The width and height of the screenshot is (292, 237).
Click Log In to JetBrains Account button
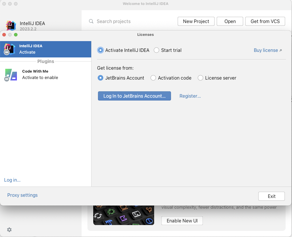(x=134, y=96)
